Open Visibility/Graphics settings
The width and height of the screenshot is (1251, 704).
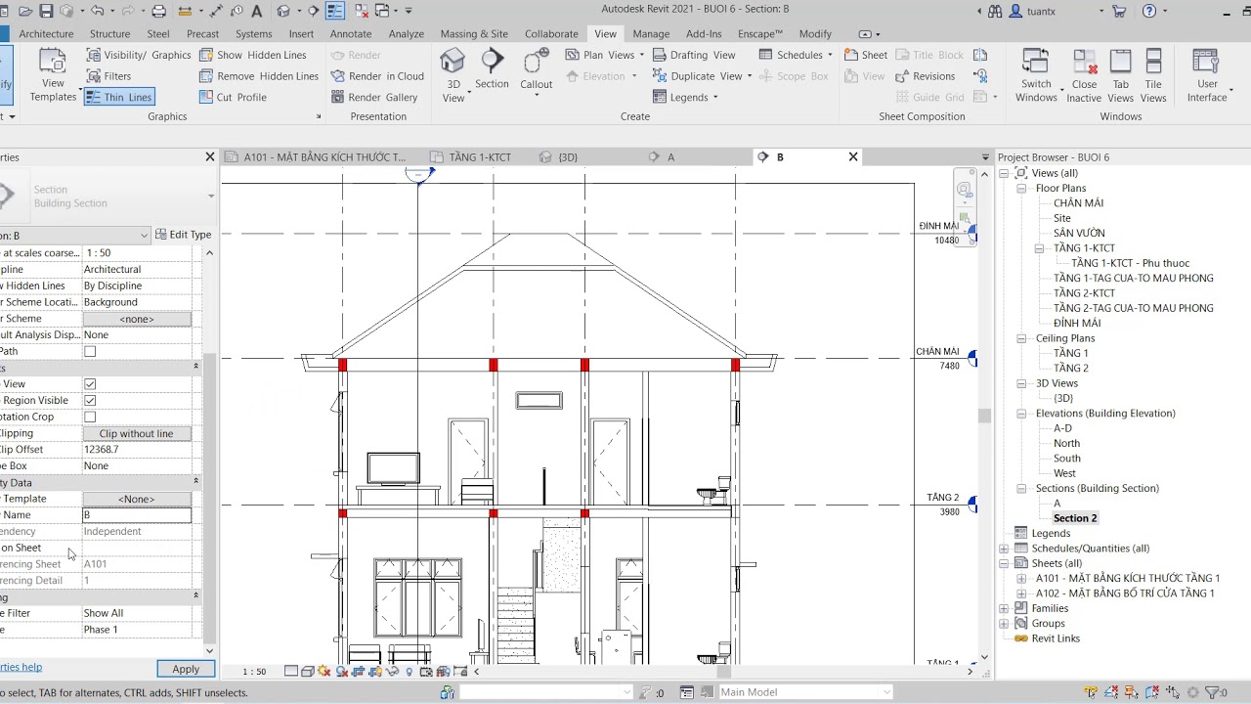click(x=138, y=55)
